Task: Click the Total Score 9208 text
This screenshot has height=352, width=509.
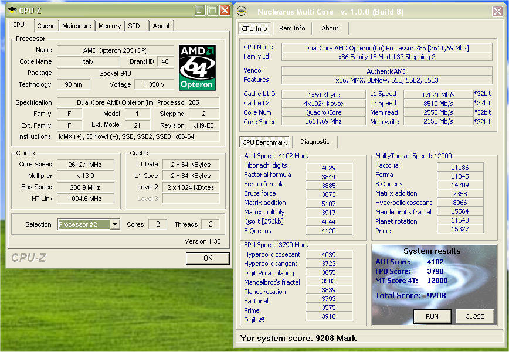Action: (x=410, y=295)
